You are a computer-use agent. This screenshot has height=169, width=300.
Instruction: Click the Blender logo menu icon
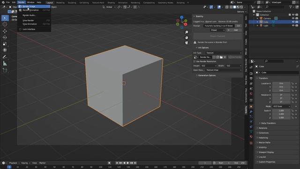click(x=3, y=2)
